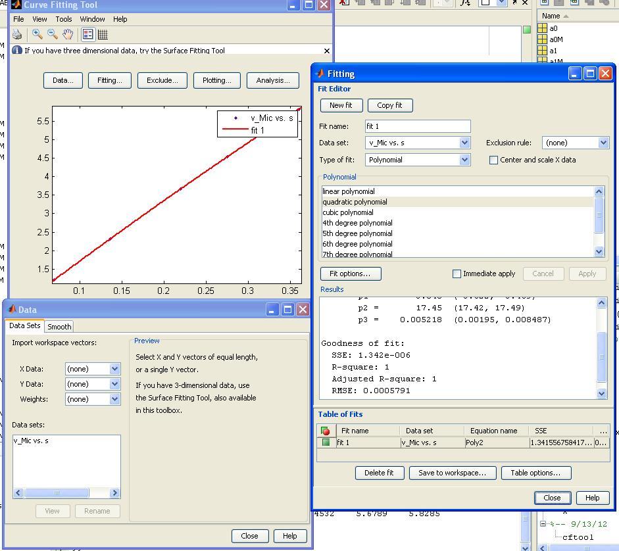Click the polynomial list scrollbar thumb
The width and height of the screenshot is (619, 551).
599,215
